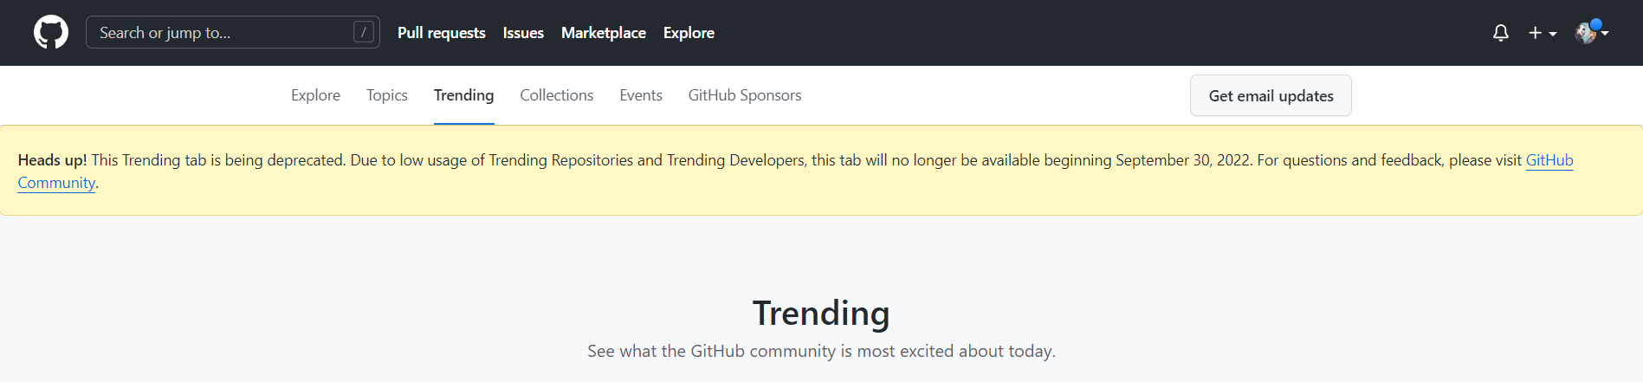Image resolution: width=1643 pixels, height=382 pixels.
Task: Expand the plus create-new dropdown
Action: tap(1543, 33)
